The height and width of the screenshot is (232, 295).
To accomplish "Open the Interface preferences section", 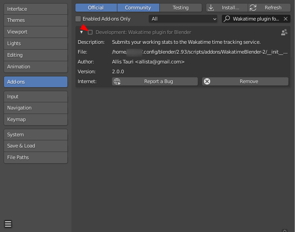I will coord(36,9).
